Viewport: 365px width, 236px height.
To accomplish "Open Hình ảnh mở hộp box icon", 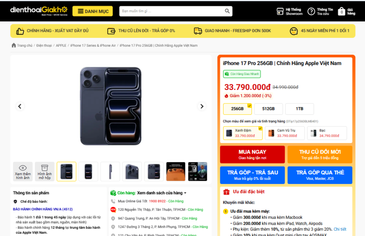I will coord(45,168).
